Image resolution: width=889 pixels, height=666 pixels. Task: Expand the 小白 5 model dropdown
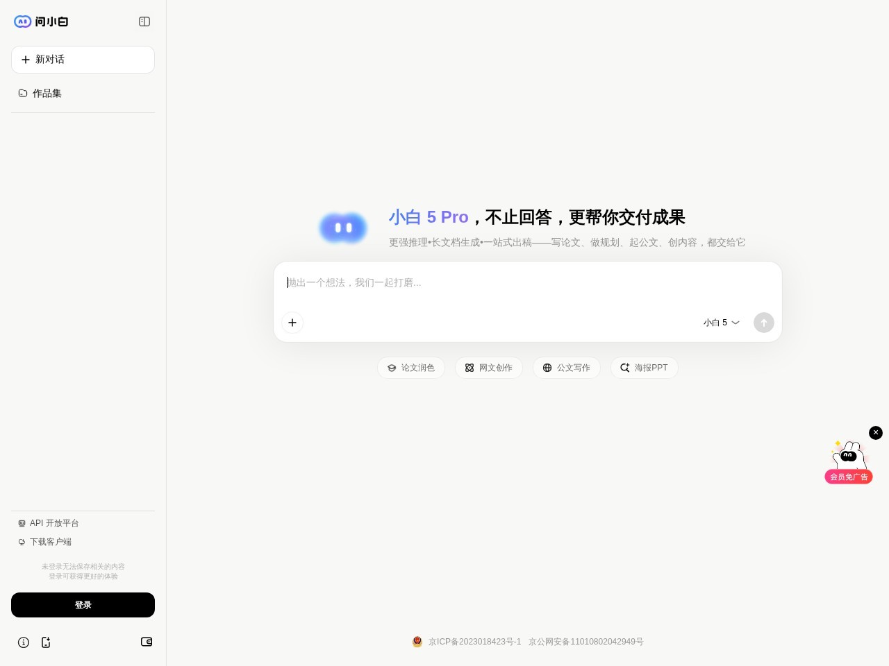[x=722, y=323]
